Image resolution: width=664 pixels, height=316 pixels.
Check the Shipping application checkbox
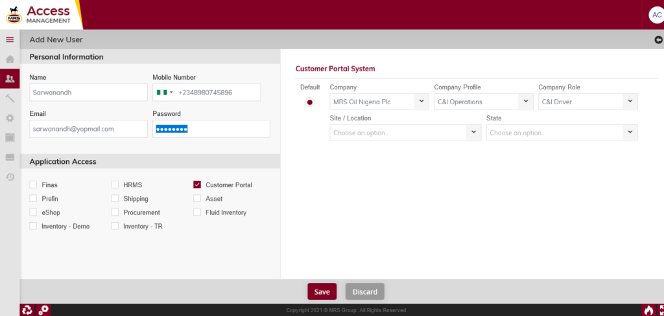[115, 198]
